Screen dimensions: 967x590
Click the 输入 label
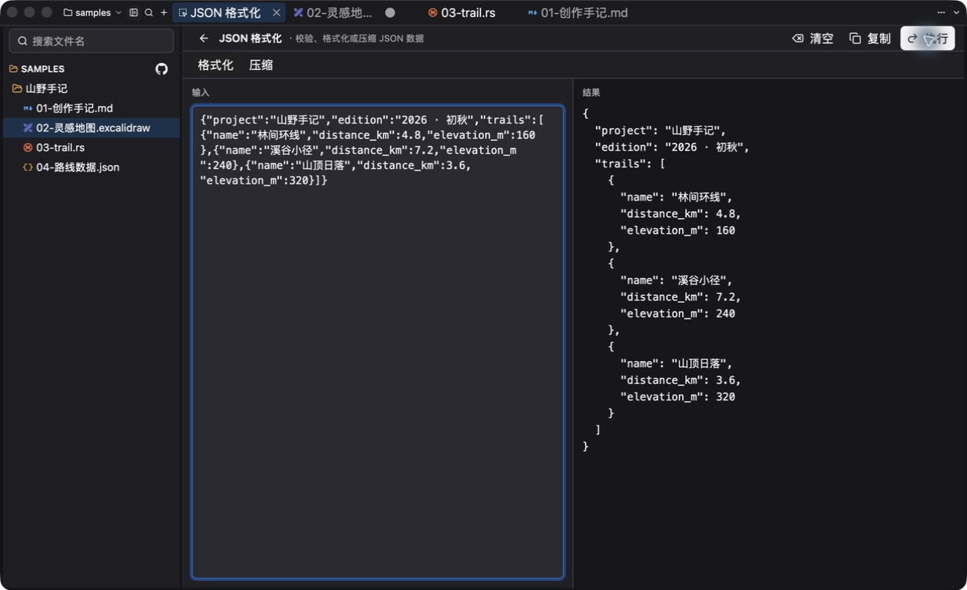tap(200, 92)
